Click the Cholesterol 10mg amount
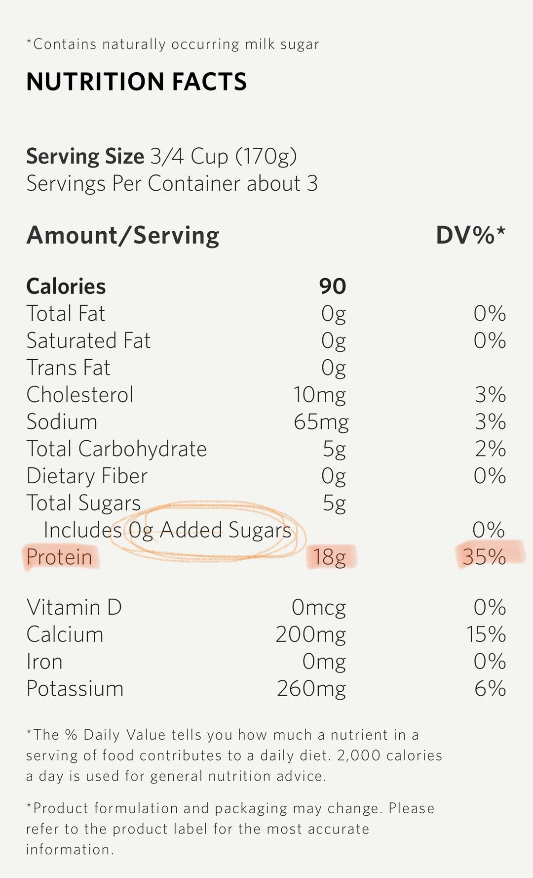 point(319,395)
